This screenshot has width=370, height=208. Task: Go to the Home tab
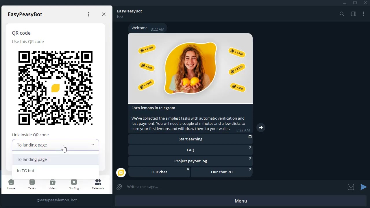pos(11,184)
